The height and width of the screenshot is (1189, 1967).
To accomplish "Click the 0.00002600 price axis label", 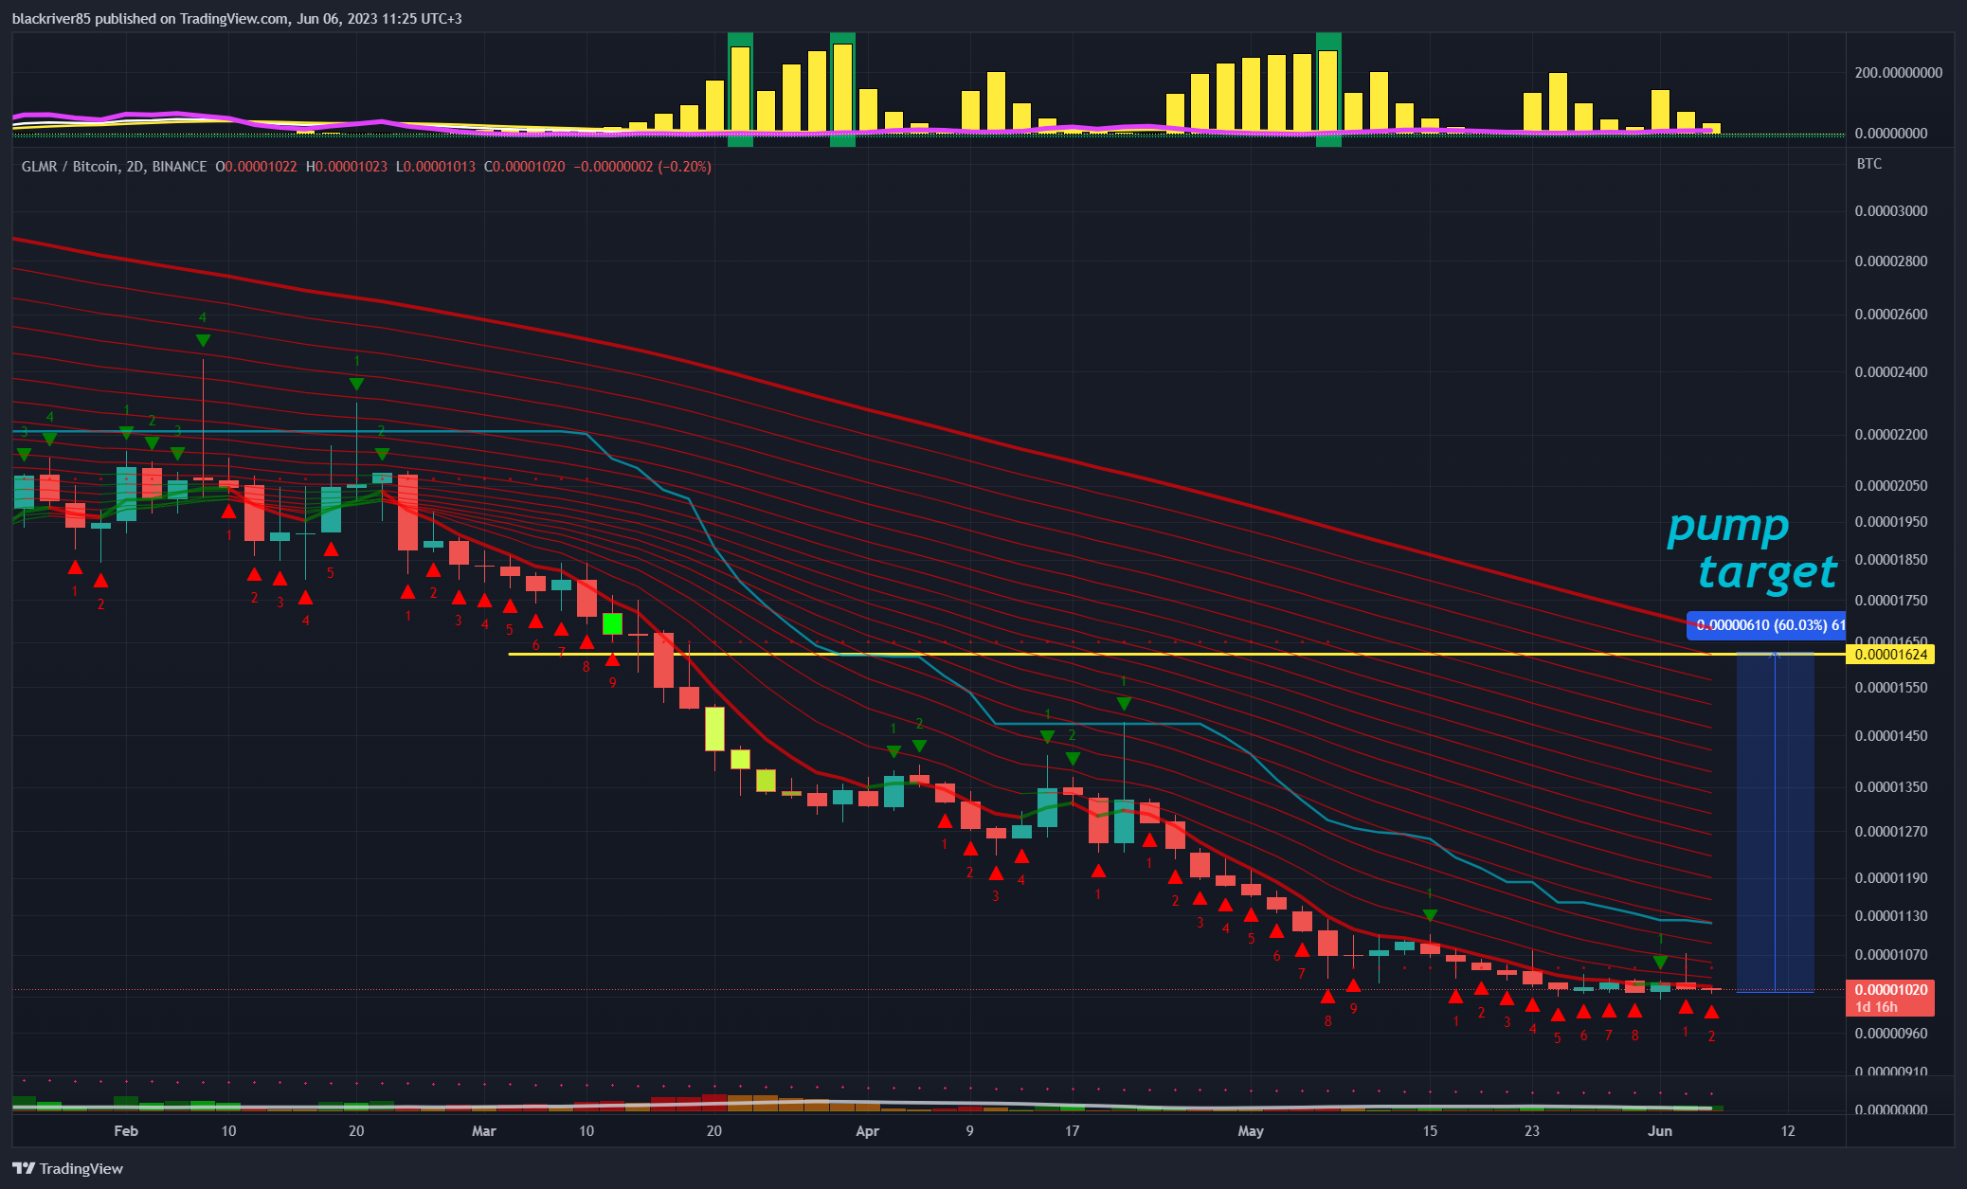I will (x=1890, y=315).
